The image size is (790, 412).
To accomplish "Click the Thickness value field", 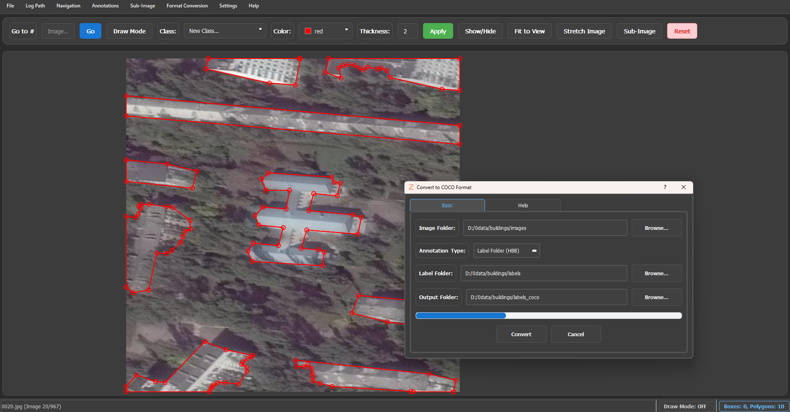I will 407,31.
